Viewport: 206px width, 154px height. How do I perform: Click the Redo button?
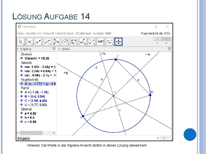166,39
